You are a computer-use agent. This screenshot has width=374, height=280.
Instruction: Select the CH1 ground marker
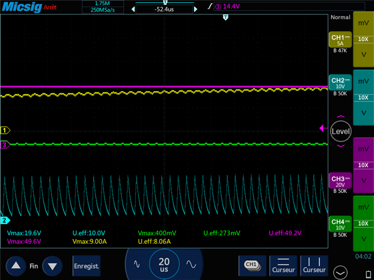click(x=5, y=130)
